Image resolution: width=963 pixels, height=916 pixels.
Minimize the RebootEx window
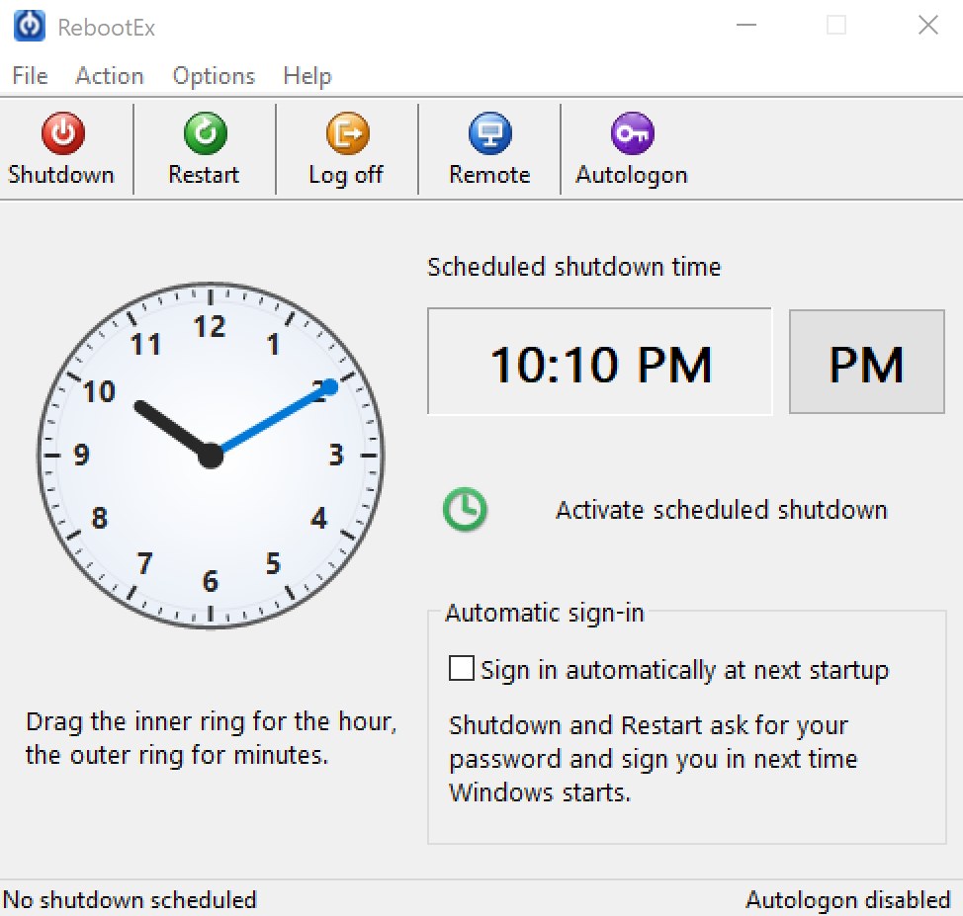coord(746,25)
